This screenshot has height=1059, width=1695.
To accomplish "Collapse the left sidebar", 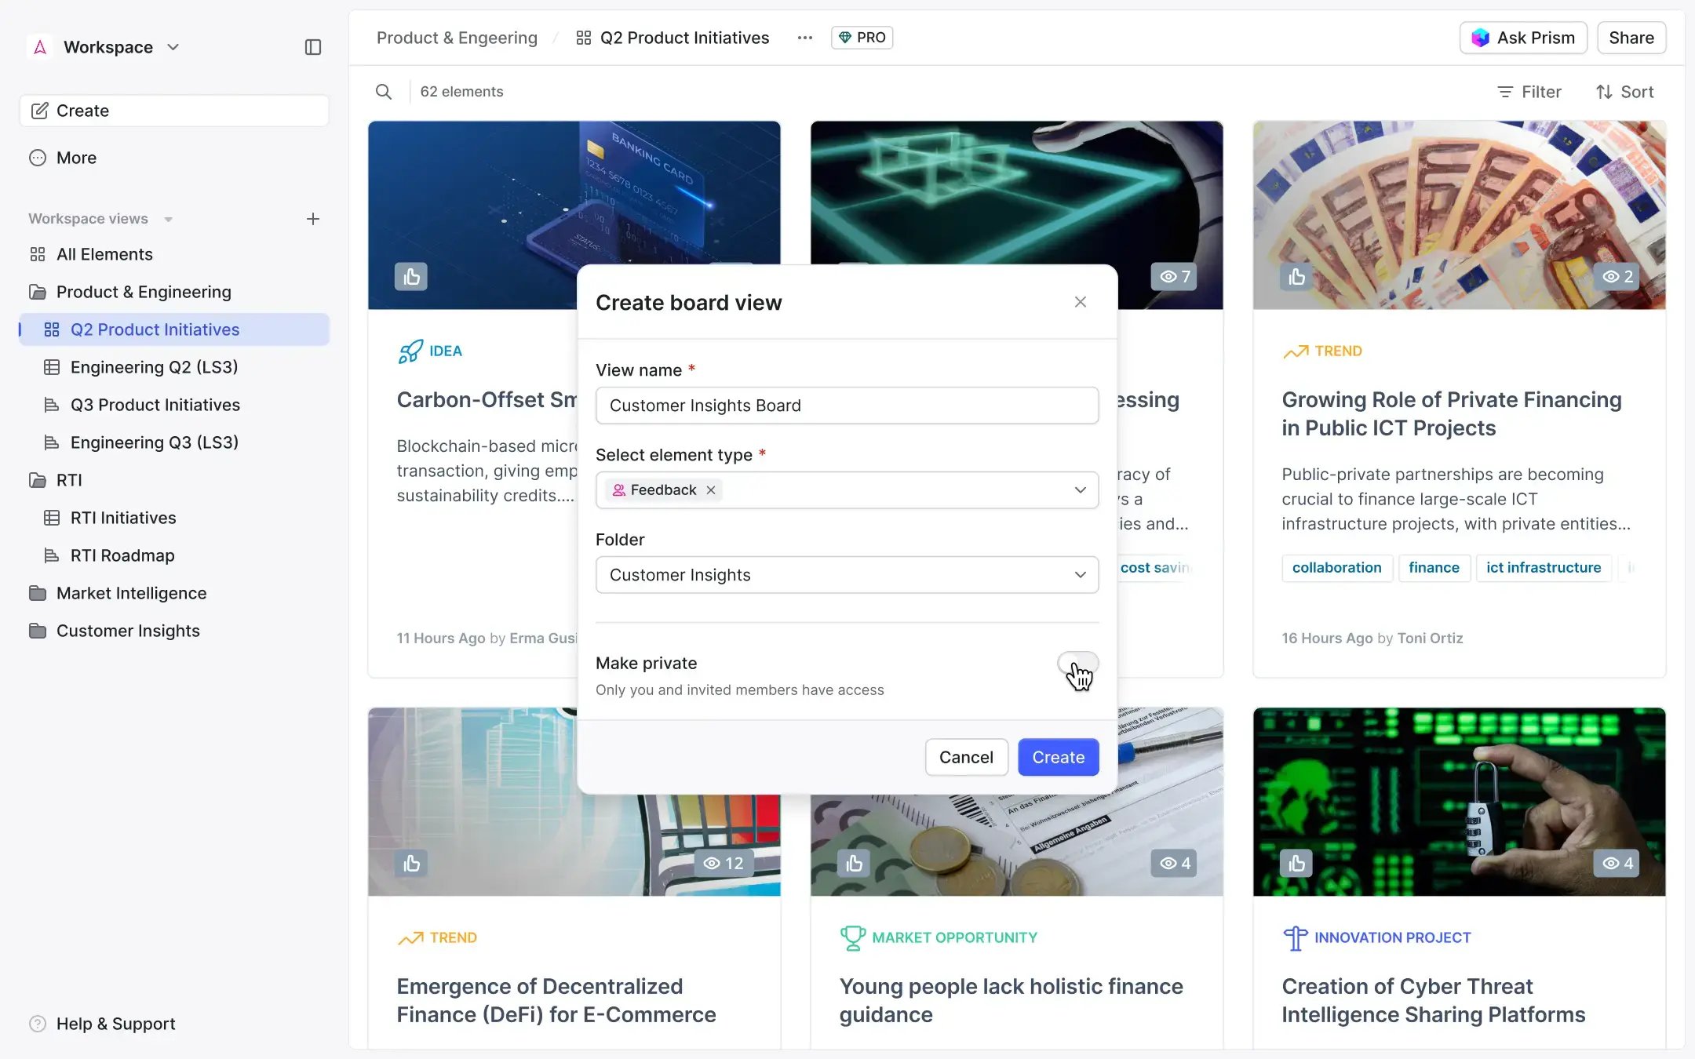I will [313, 47].
